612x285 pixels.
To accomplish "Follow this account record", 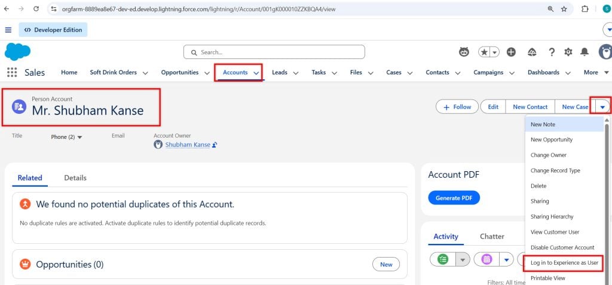I will coord(457,107).
